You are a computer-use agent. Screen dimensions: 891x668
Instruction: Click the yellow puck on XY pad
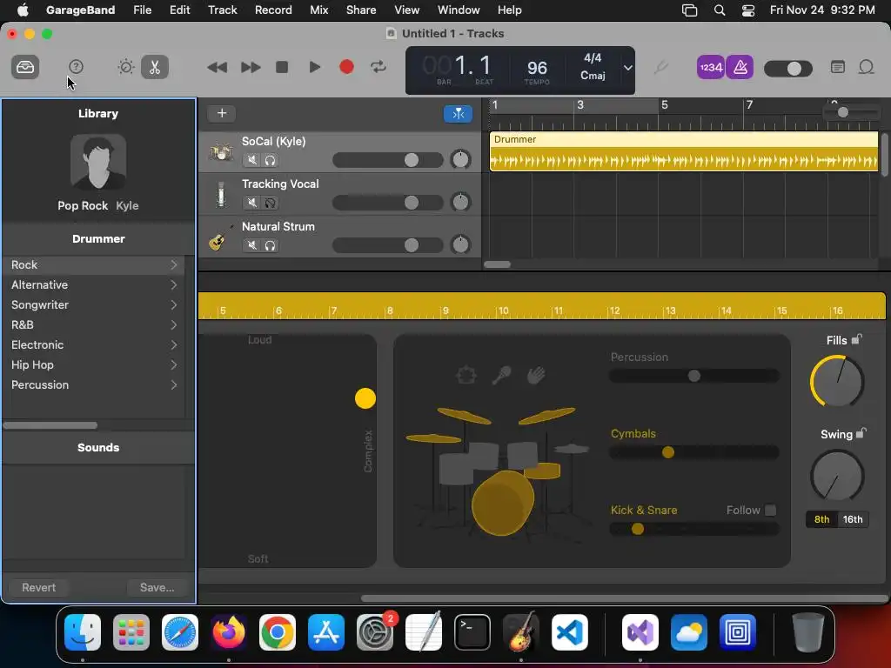pyautogui.click(x=365, y=398)
